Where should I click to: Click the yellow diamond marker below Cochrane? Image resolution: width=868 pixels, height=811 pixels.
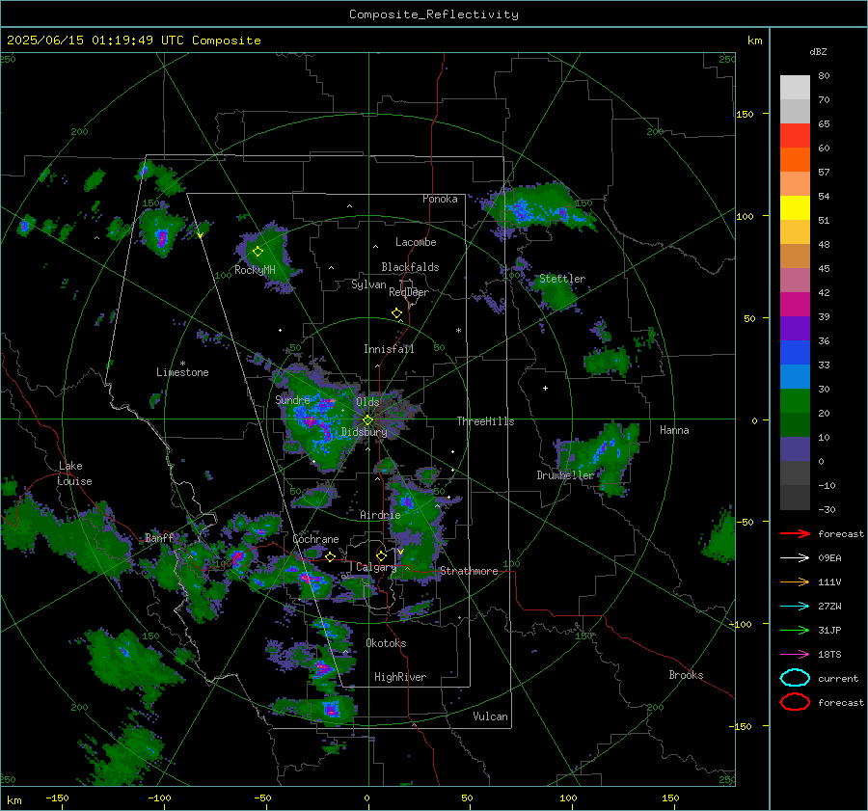pos(331,557)
